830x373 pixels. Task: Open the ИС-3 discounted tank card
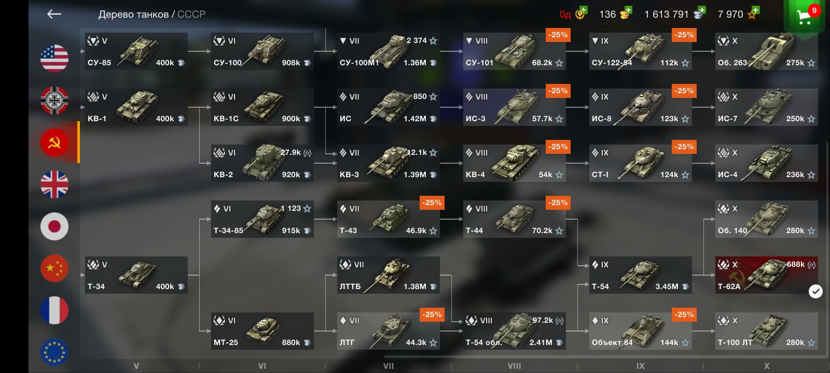(514, 107)
